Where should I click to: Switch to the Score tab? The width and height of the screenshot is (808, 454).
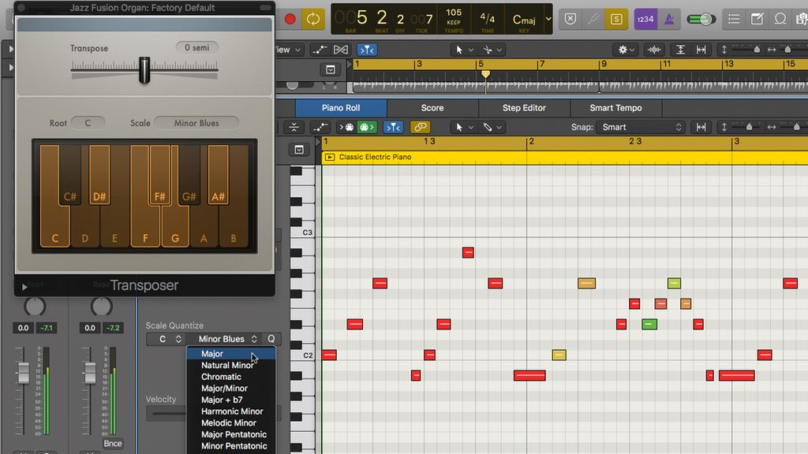(x=432, y=108)
